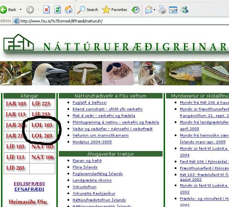This screenshot has height=207, width=229.
Task: Open Fjaran og hafið link
Action: tap(87, 161)
